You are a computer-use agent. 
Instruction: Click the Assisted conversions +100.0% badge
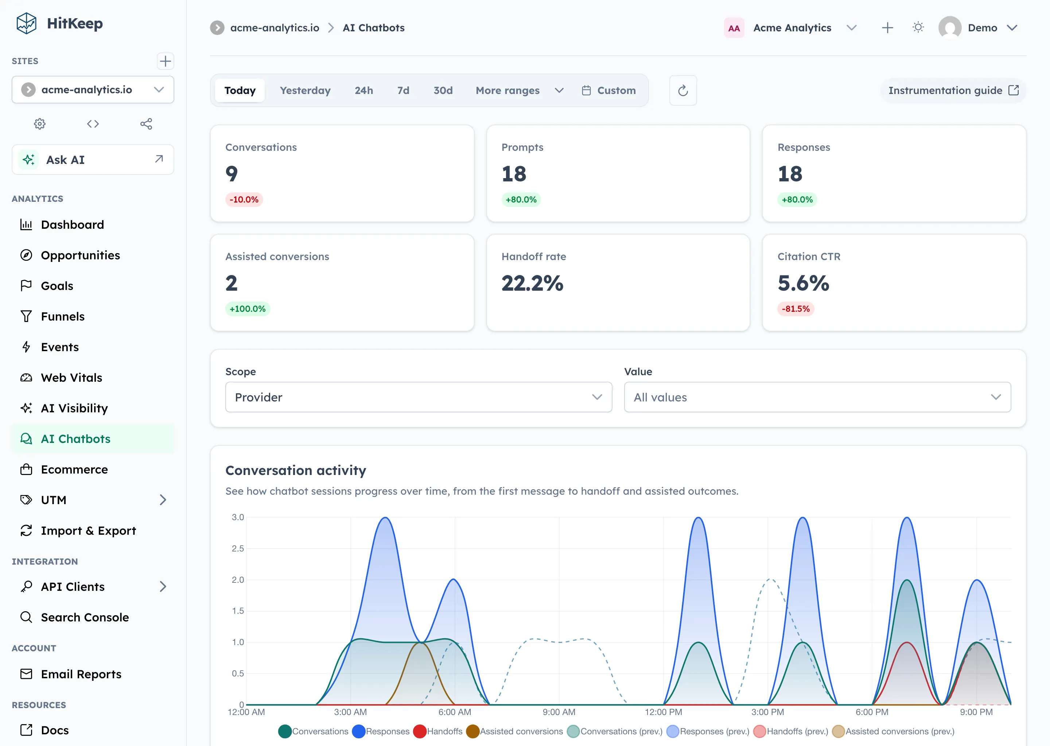pyautogui.click(x=247, y=309)
